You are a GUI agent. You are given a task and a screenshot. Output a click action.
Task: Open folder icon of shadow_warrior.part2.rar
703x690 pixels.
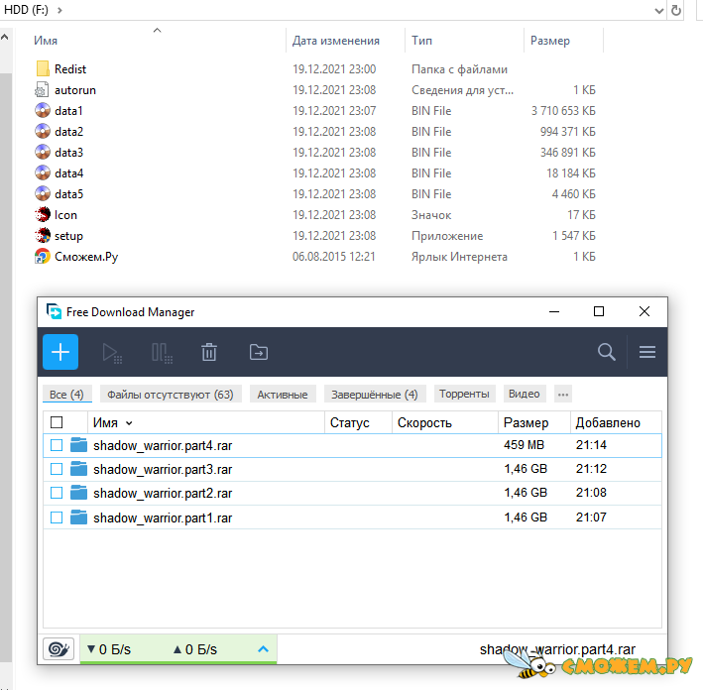(79, 493)
